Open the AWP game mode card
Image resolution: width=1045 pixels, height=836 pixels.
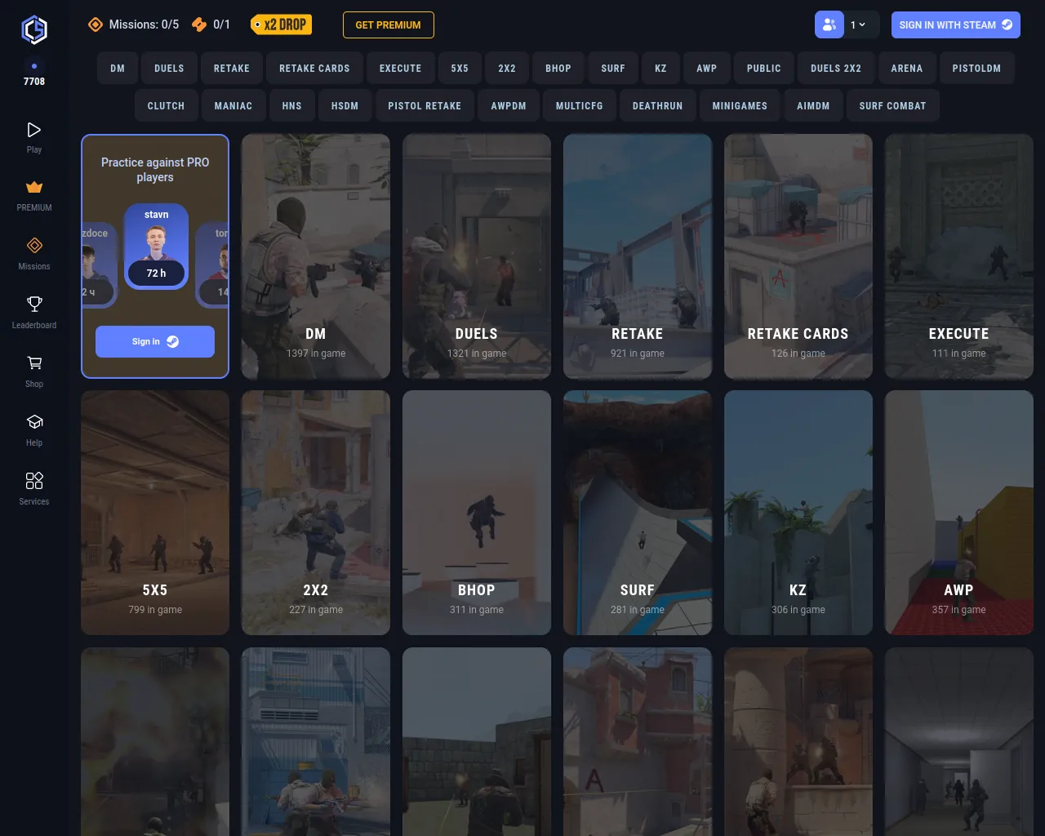click(958, 513)
